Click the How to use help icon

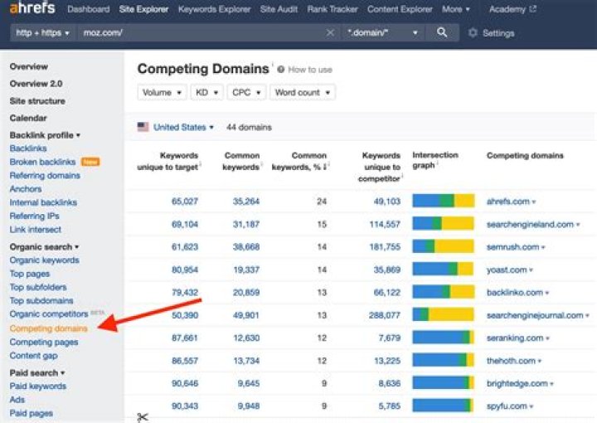[x=281, y=70]
